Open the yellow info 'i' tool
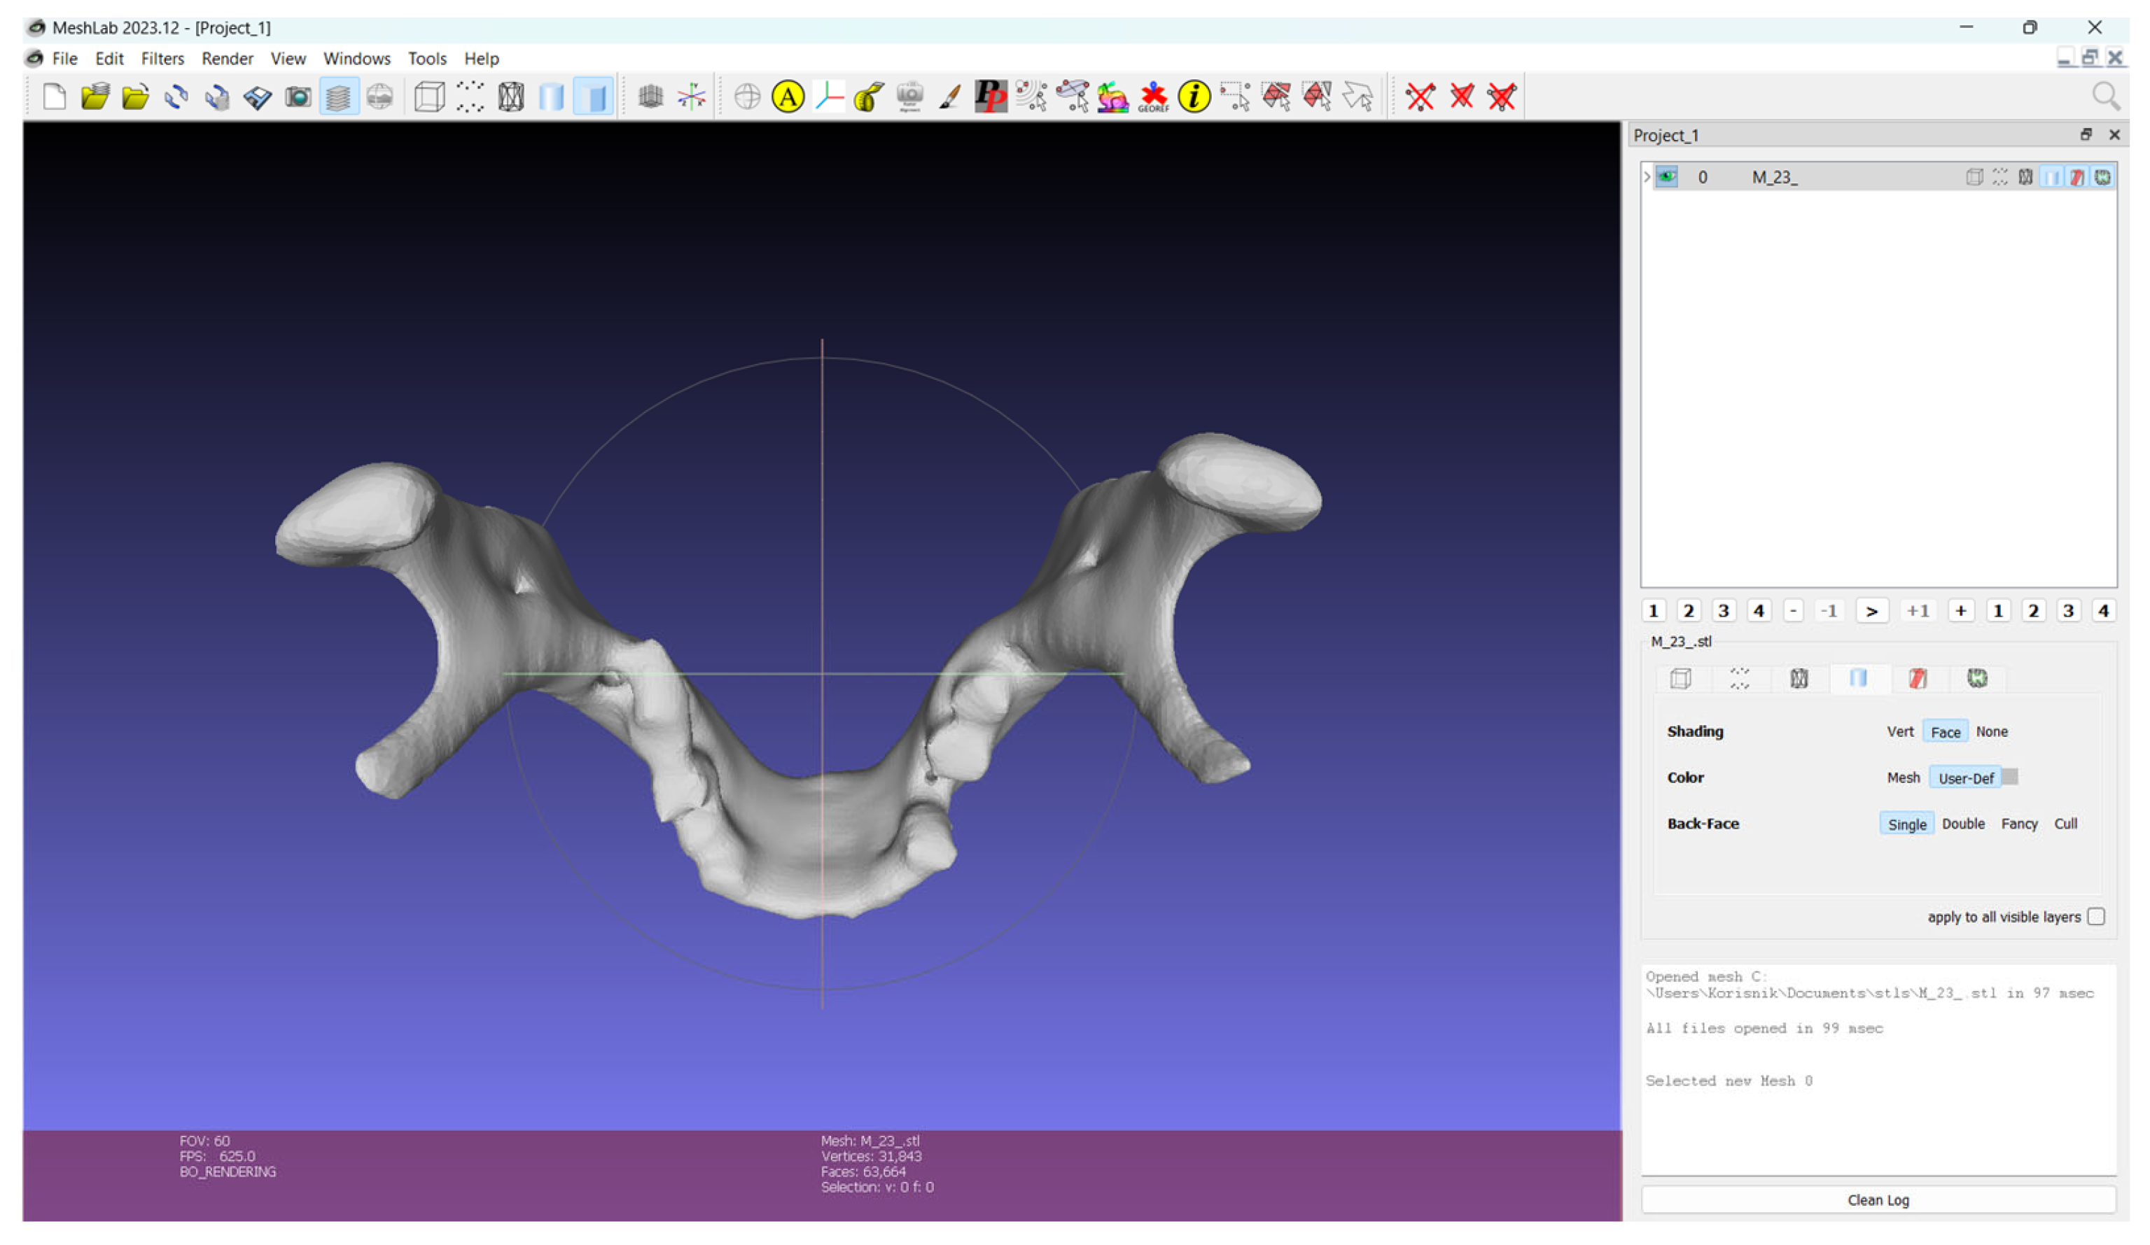 [1194, 97]
